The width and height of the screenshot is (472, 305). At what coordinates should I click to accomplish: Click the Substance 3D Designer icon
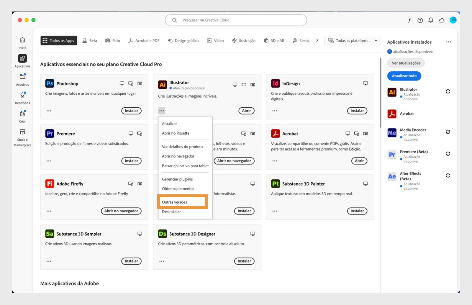(x=163, y=234)
